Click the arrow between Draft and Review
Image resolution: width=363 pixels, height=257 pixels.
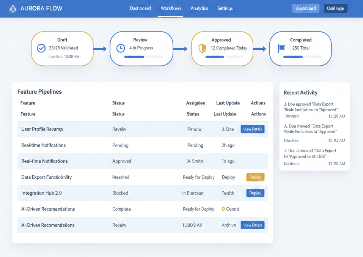coord(100,49)
